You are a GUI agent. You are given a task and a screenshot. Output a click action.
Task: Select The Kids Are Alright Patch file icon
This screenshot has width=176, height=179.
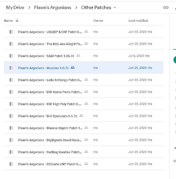(x=11, y=44)
